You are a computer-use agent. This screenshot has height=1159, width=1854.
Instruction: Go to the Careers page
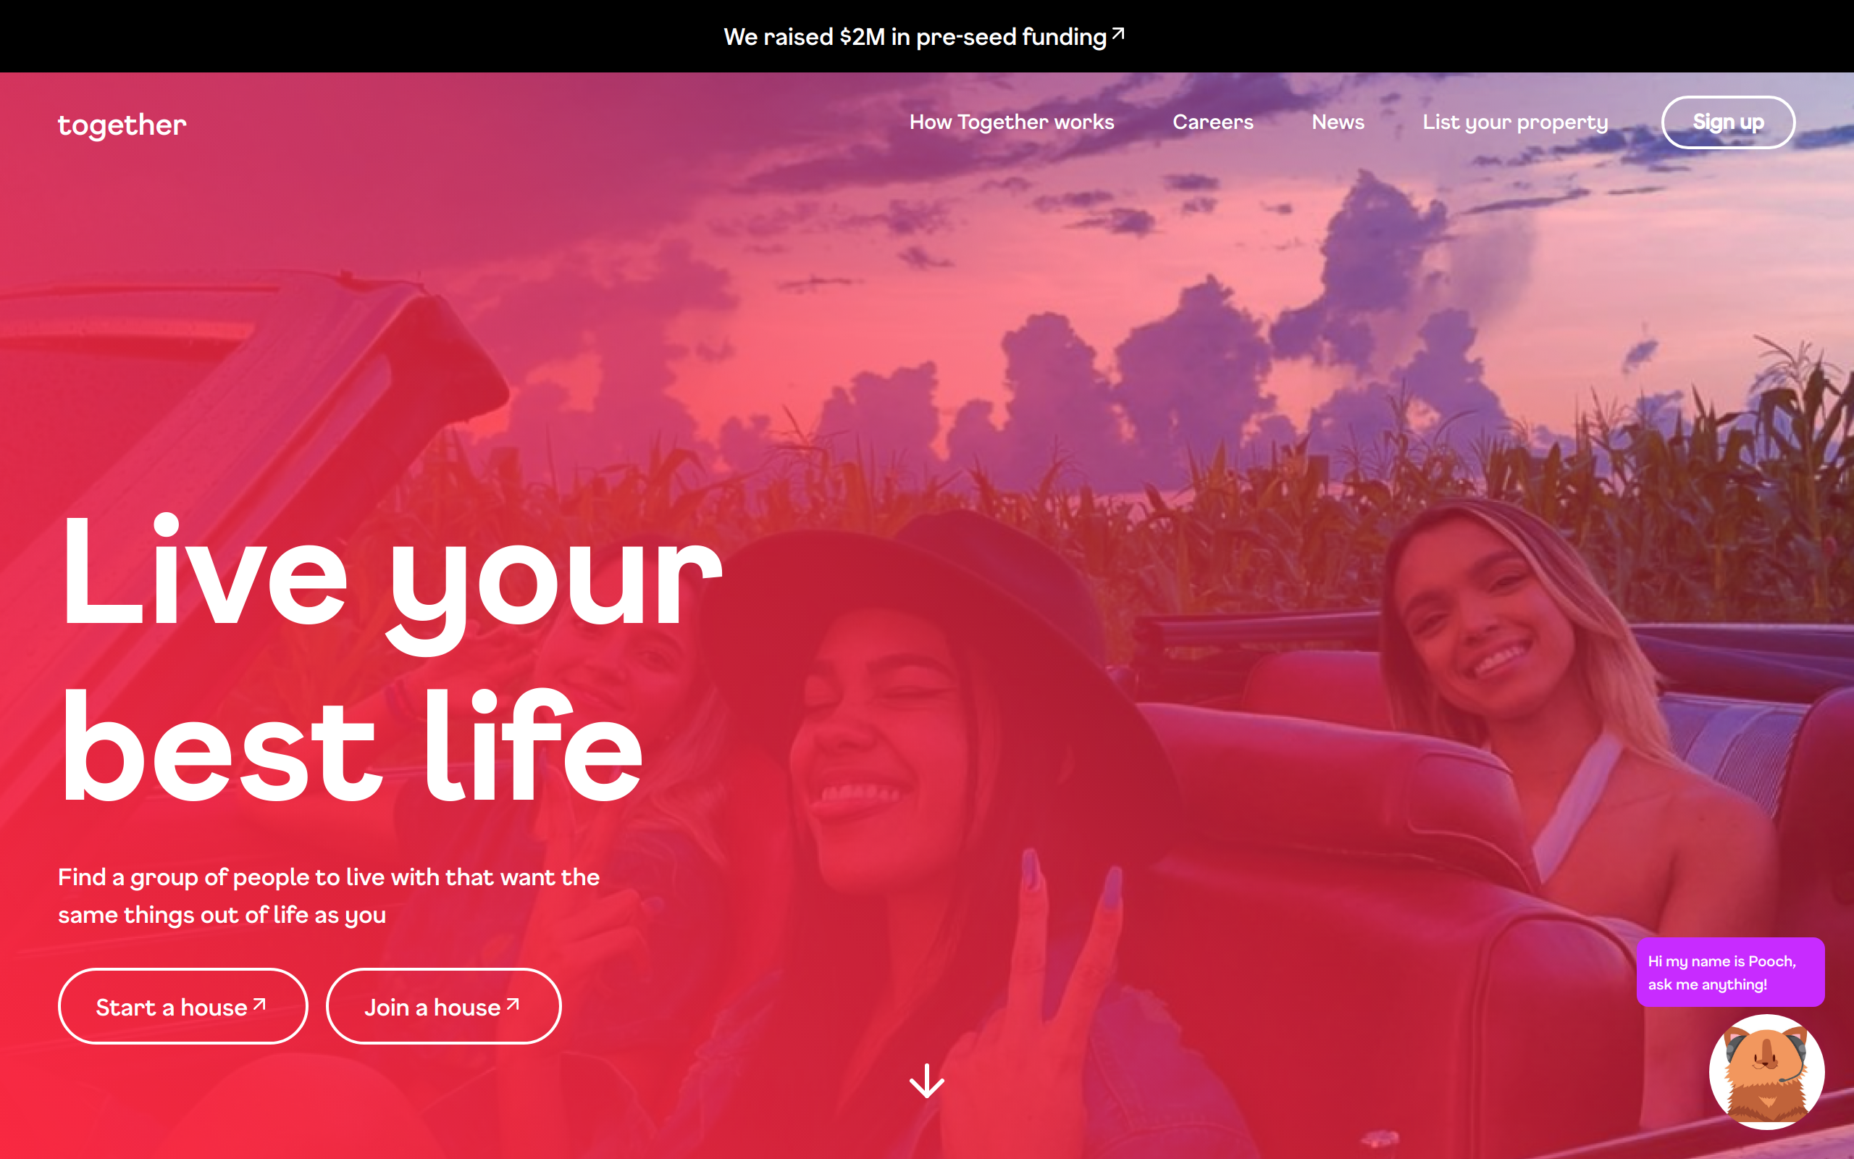pos(1213,122)
